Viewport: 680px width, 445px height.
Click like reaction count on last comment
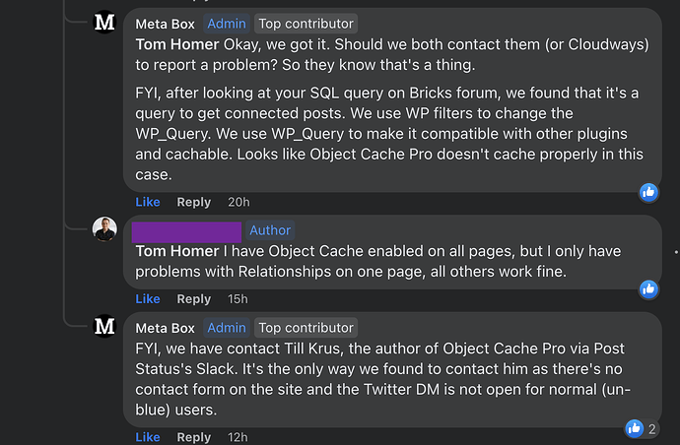pyautogui.click(x=652, y=428)
